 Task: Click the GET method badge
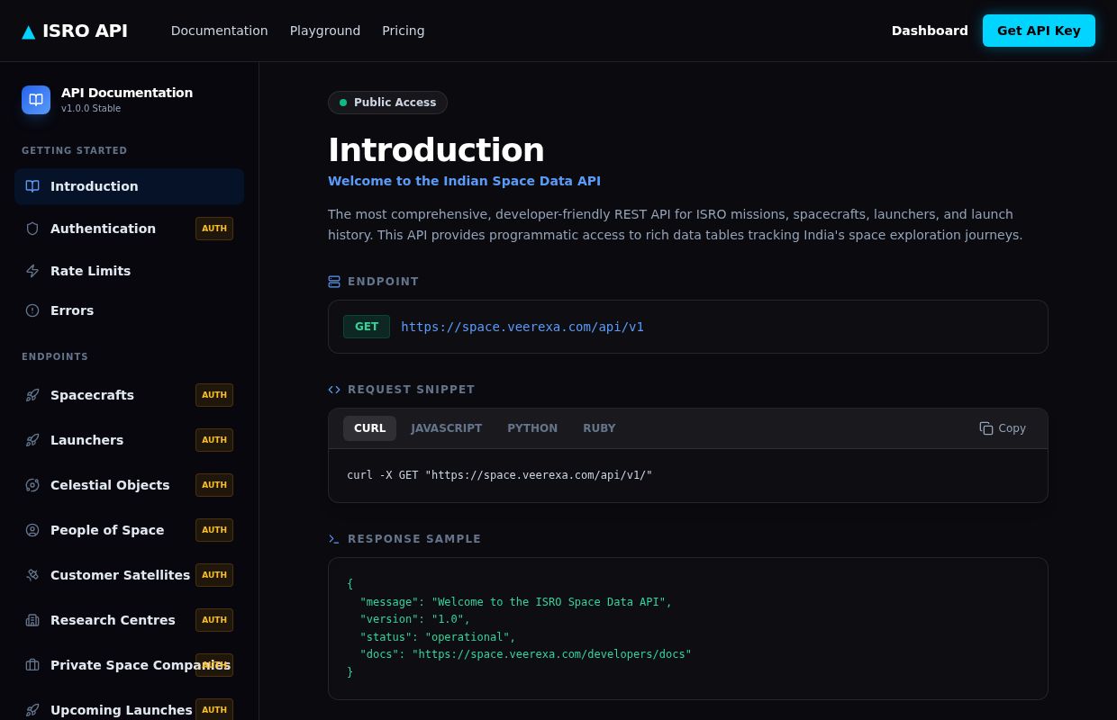367,327
